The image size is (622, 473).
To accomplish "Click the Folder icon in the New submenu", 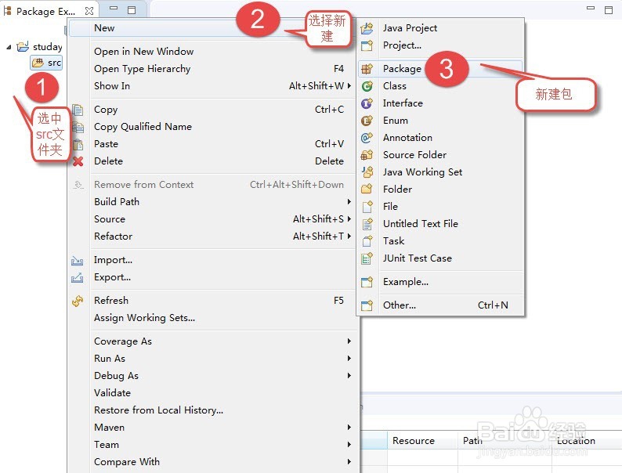I will click(367, 189).
